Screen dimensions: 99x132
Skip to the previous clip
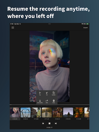(43, 123)
